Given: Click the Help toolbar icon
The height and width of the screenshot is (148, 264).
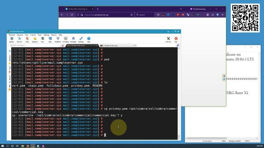Looking at the screenshot, I should point(89,40).
